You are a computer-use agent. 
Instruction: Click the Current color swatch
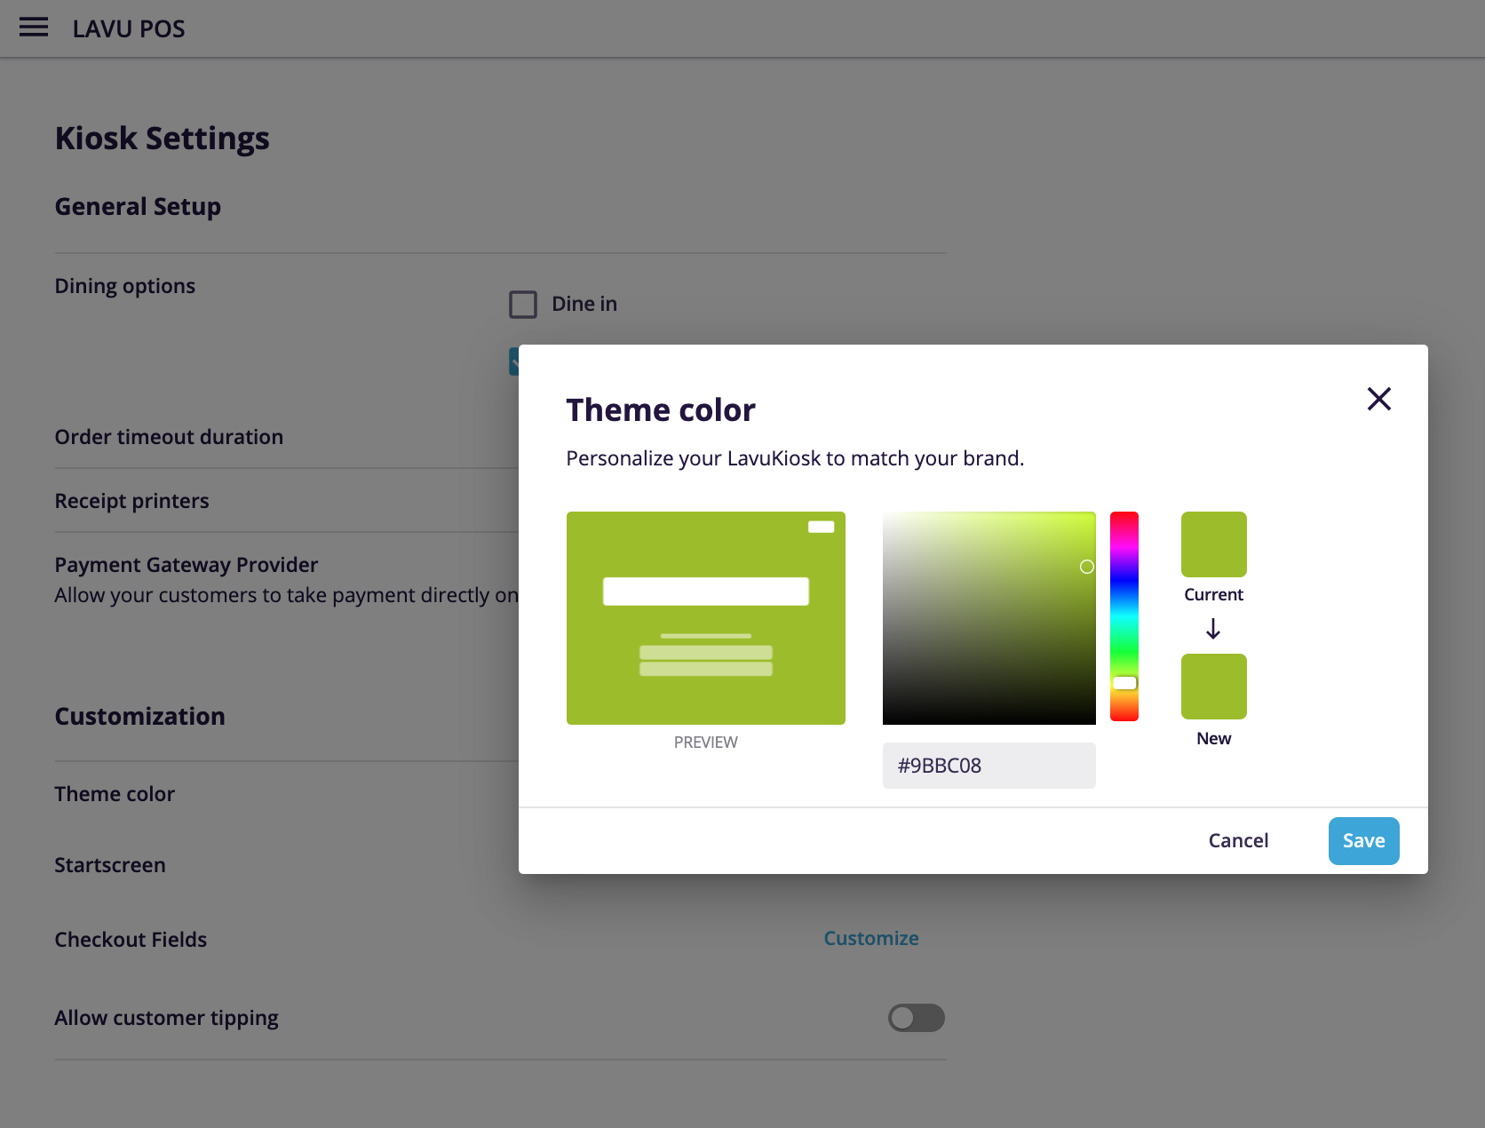[x=1213, y=544]
